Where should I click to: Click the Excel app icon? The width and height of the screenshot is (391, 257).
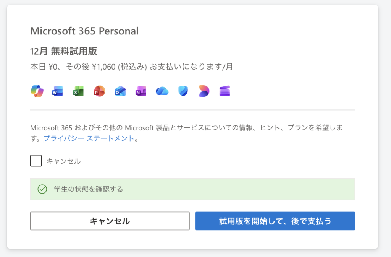click(78, 91)
